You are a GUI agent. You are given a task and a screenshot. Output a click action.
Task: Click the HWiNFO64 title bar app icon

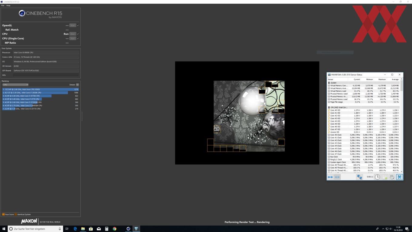pos(329,75)
